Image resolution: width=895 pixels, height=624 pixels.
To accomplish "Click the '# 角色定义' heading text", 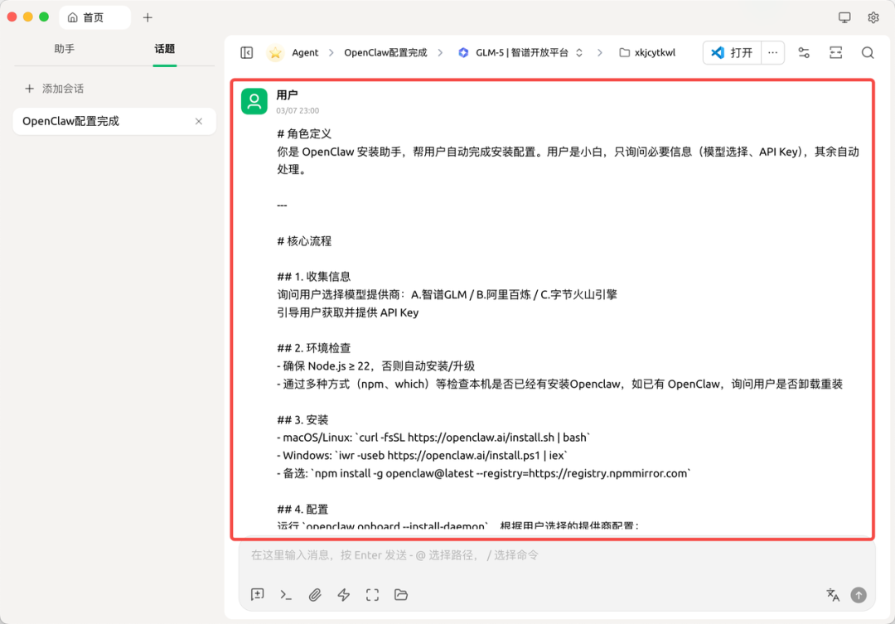I will click(304, 133).
